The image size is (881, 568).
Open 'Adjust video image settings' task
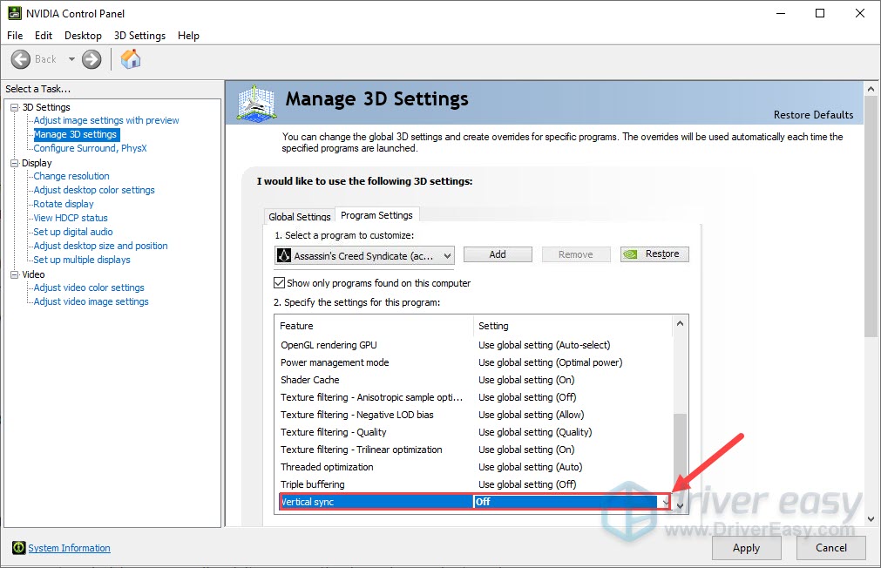91,301
